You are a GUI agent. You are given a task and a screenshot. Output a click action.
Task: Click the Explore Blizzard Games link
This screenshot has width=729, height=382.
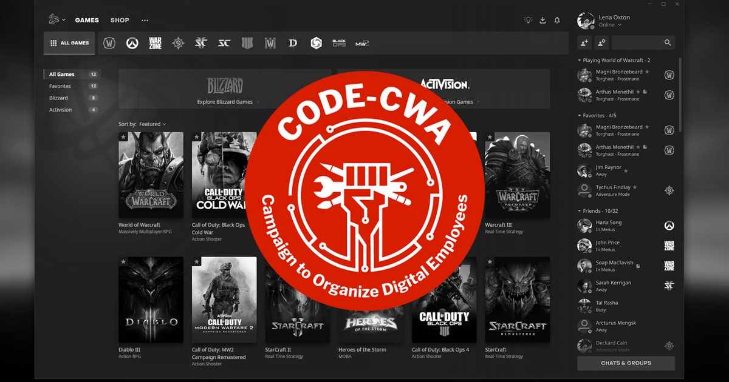coord(225,102)
